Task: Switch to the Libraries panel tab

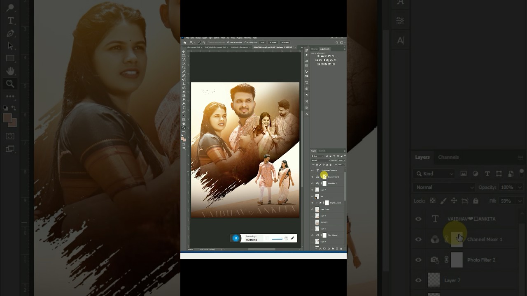Action: click(x=314, y=49)
